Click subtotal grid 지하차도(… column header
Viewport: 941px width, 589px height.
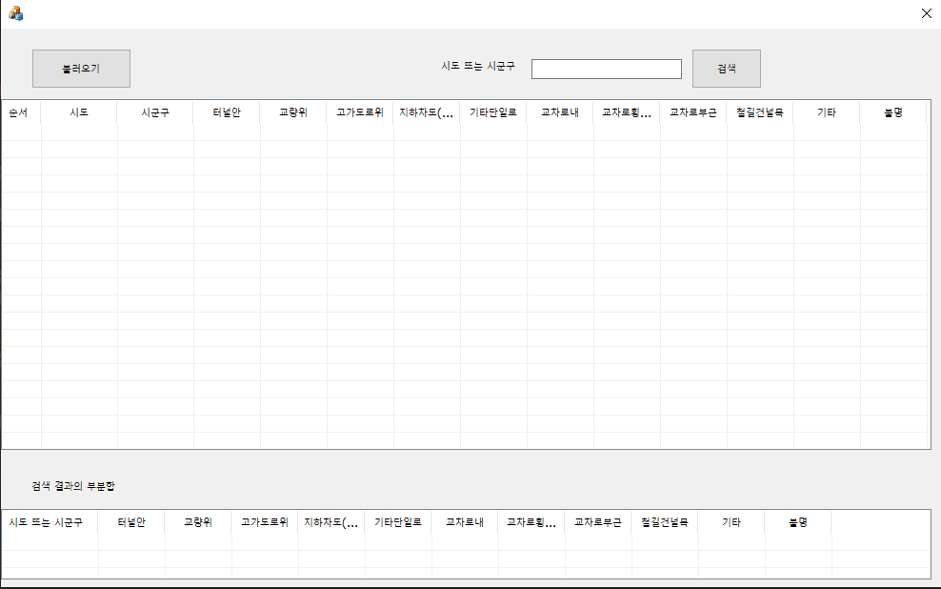[330, 522]
